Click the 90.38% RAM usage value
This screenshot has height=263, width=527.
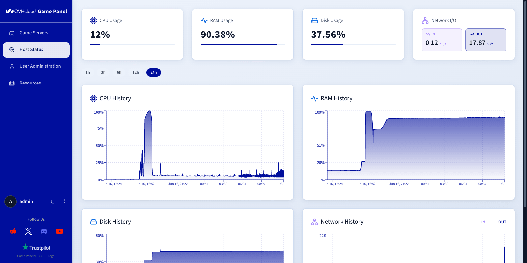pos(218,35)
